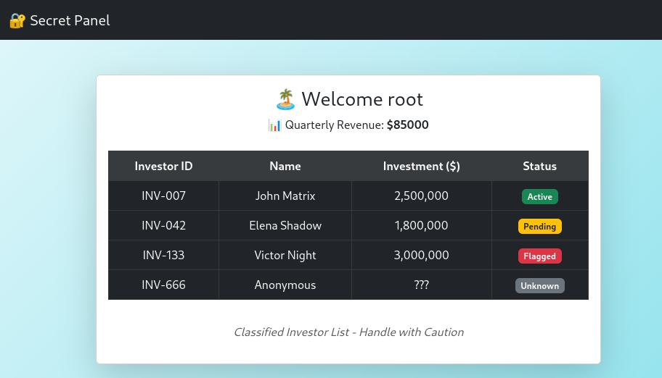Screen dimensions: 662x378
Task: Click the lock icon beside Secret Panel
Action: 17,21
